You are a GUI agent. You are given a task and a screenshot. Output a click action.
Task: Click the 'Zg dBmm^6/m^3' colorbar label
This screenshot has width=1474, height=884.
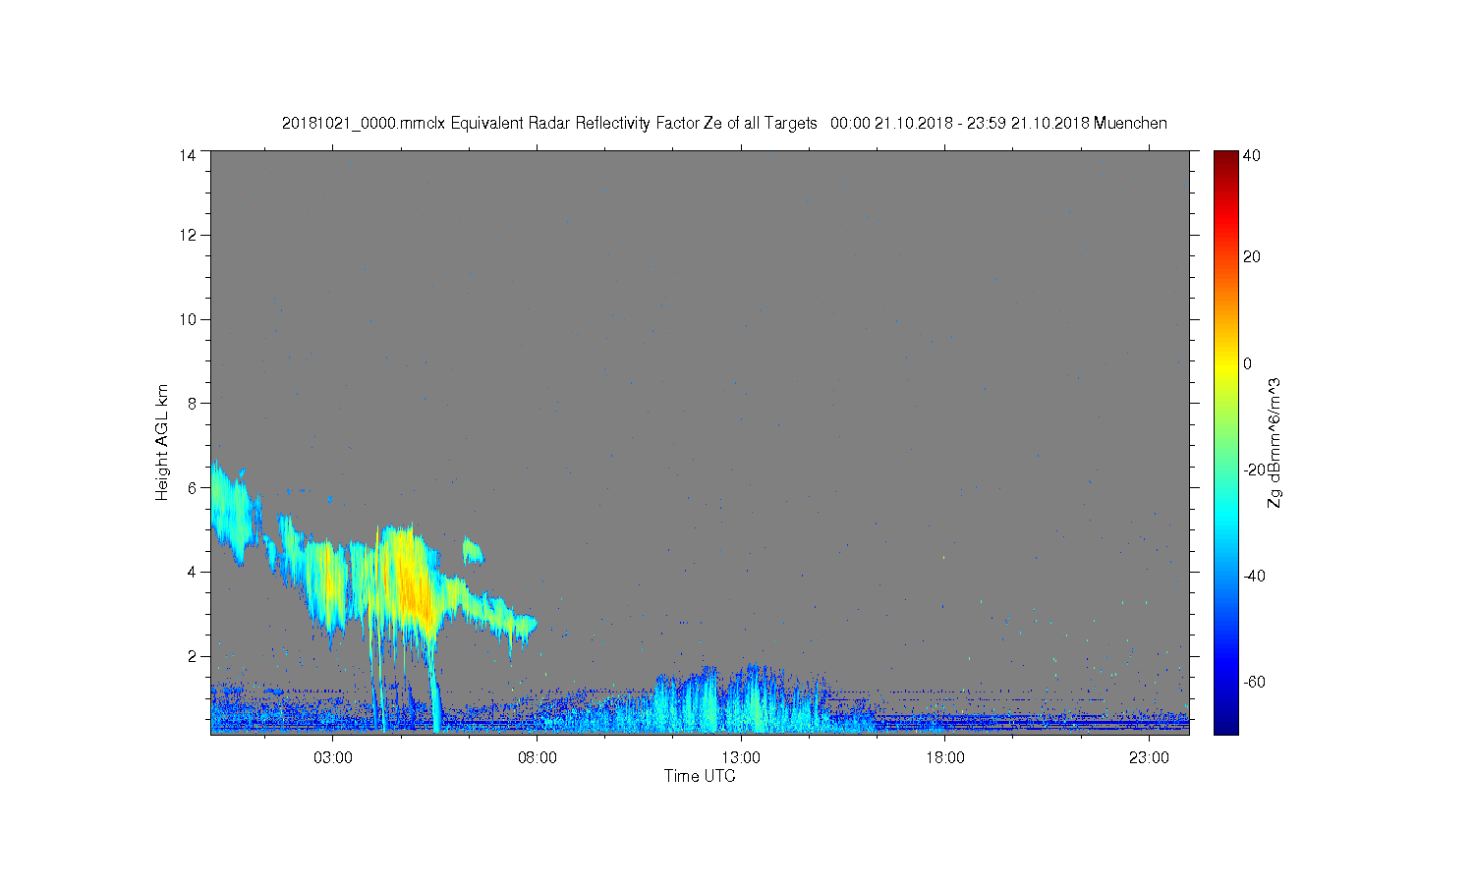[1275, 442]
